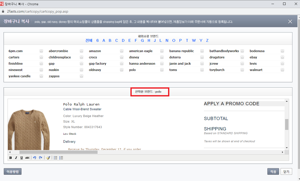Click the undo arrow in editor toolbar

point(35,158)
